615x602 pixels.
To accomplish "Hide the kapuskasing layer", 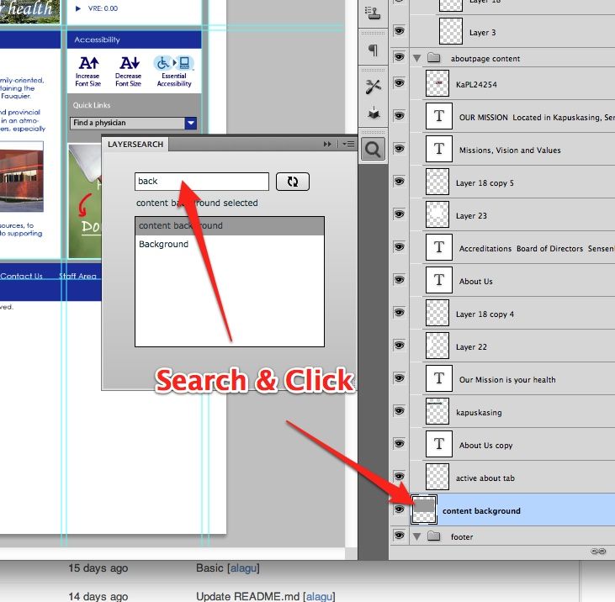I will (x=399, y=411).
